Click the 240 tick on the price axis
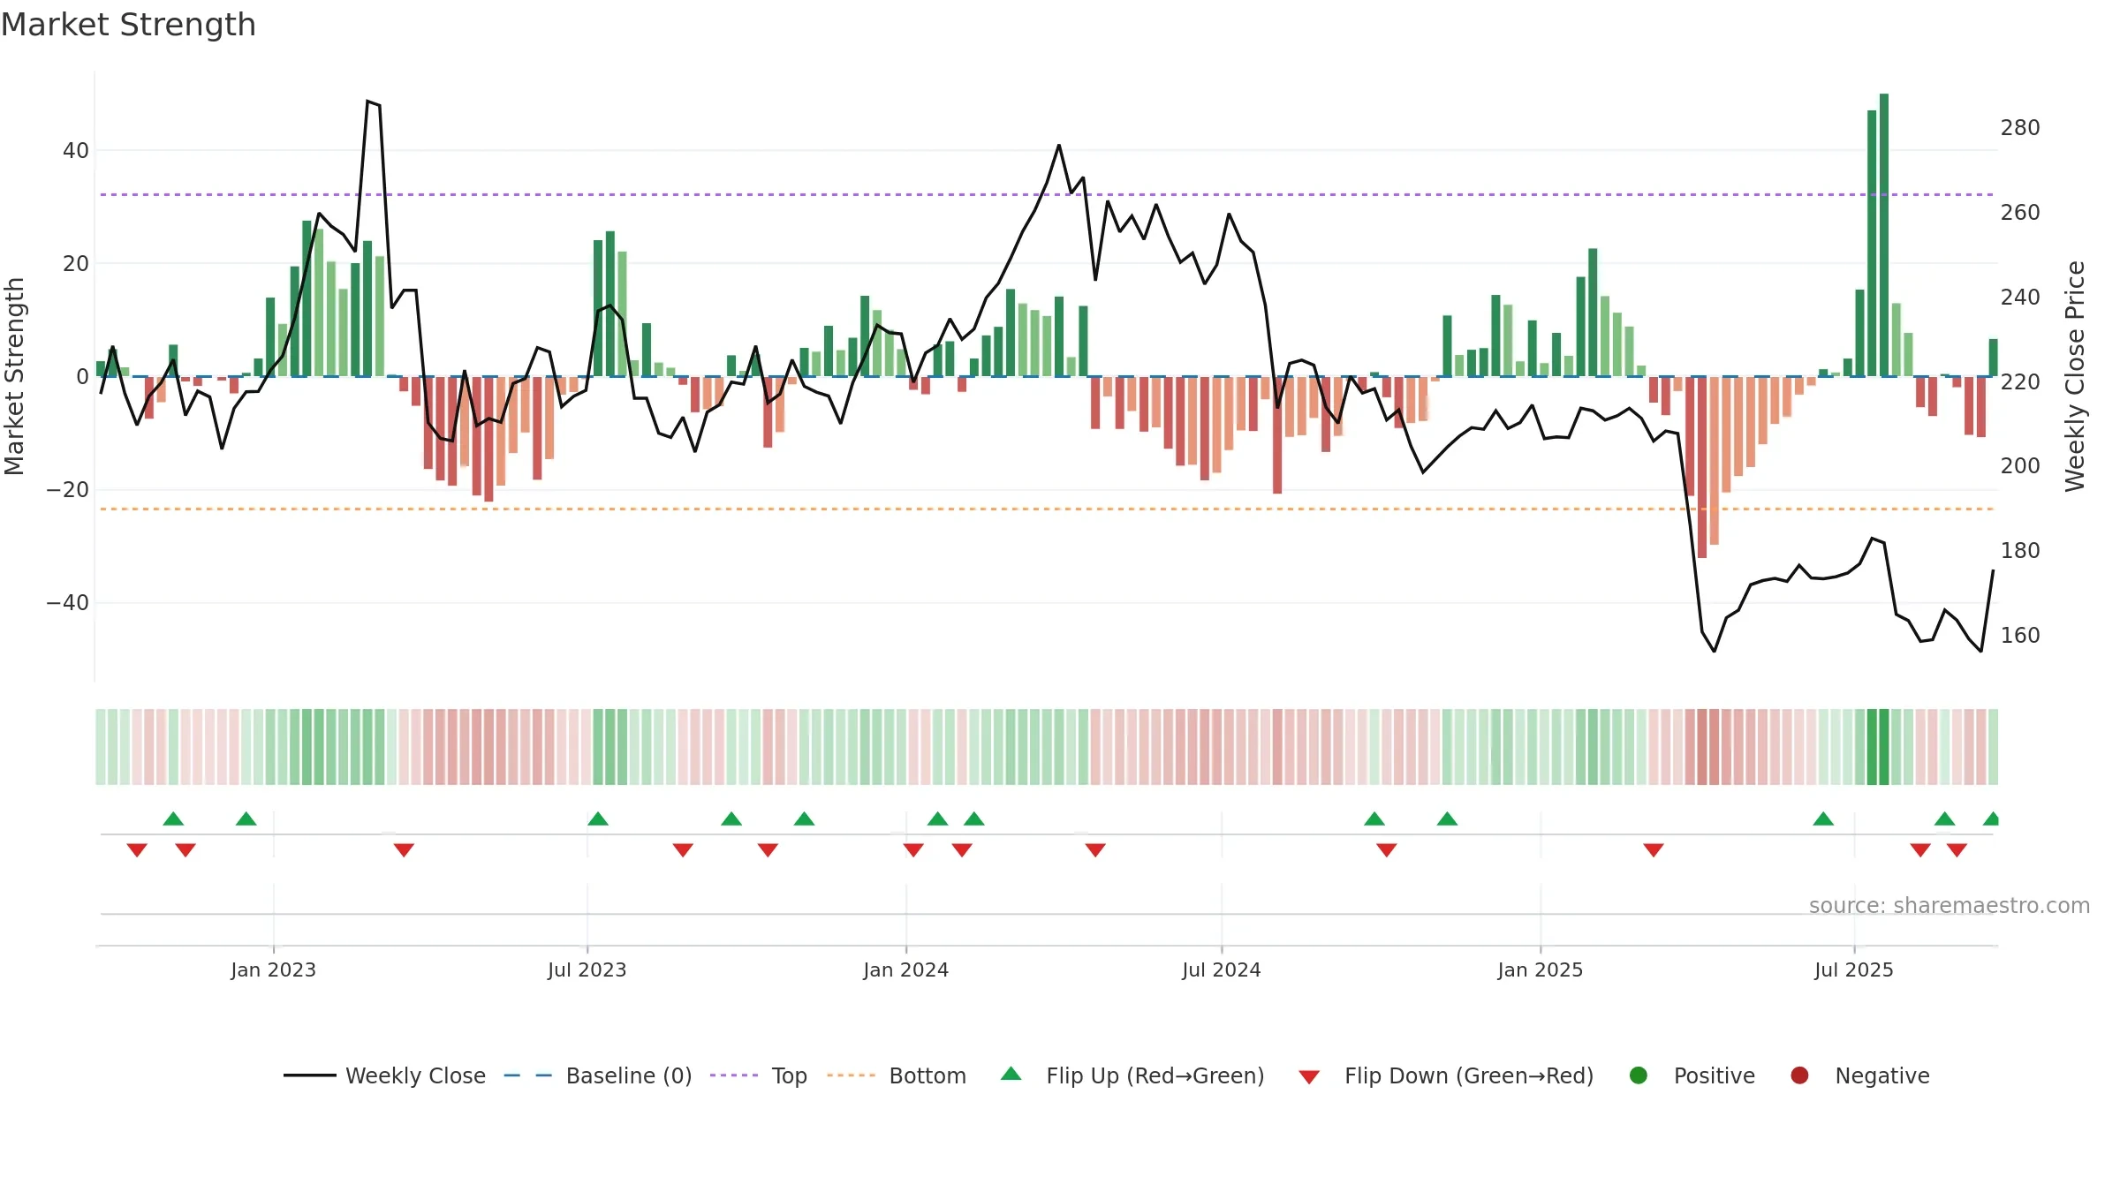Viewport: 2120px width, 1192px height. click(x=2021, y=298)
